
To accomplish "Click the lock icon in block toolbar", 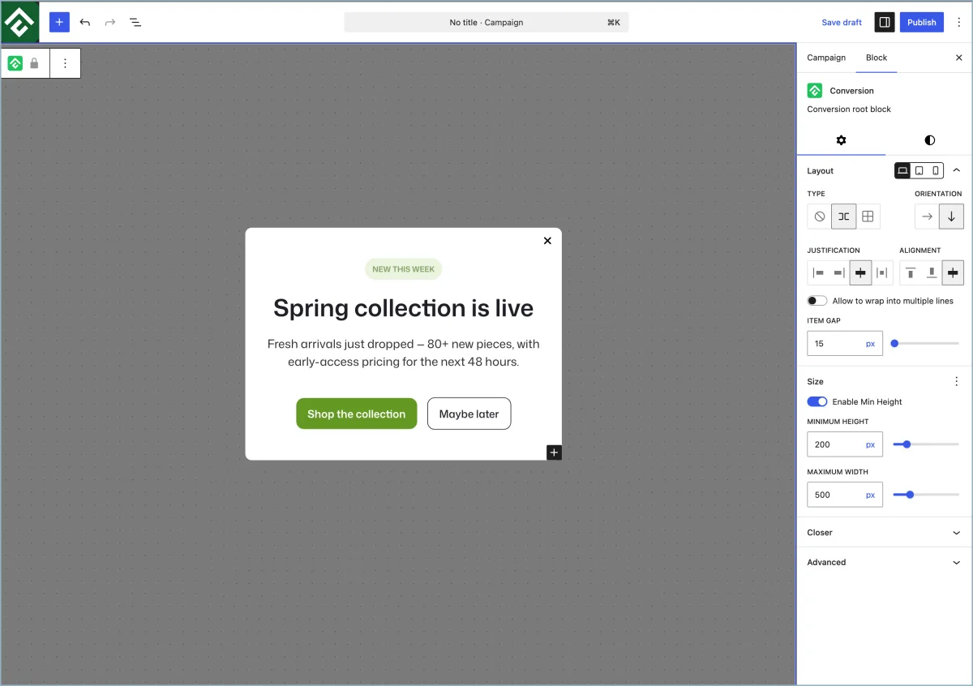I will [x=34, y=63].
